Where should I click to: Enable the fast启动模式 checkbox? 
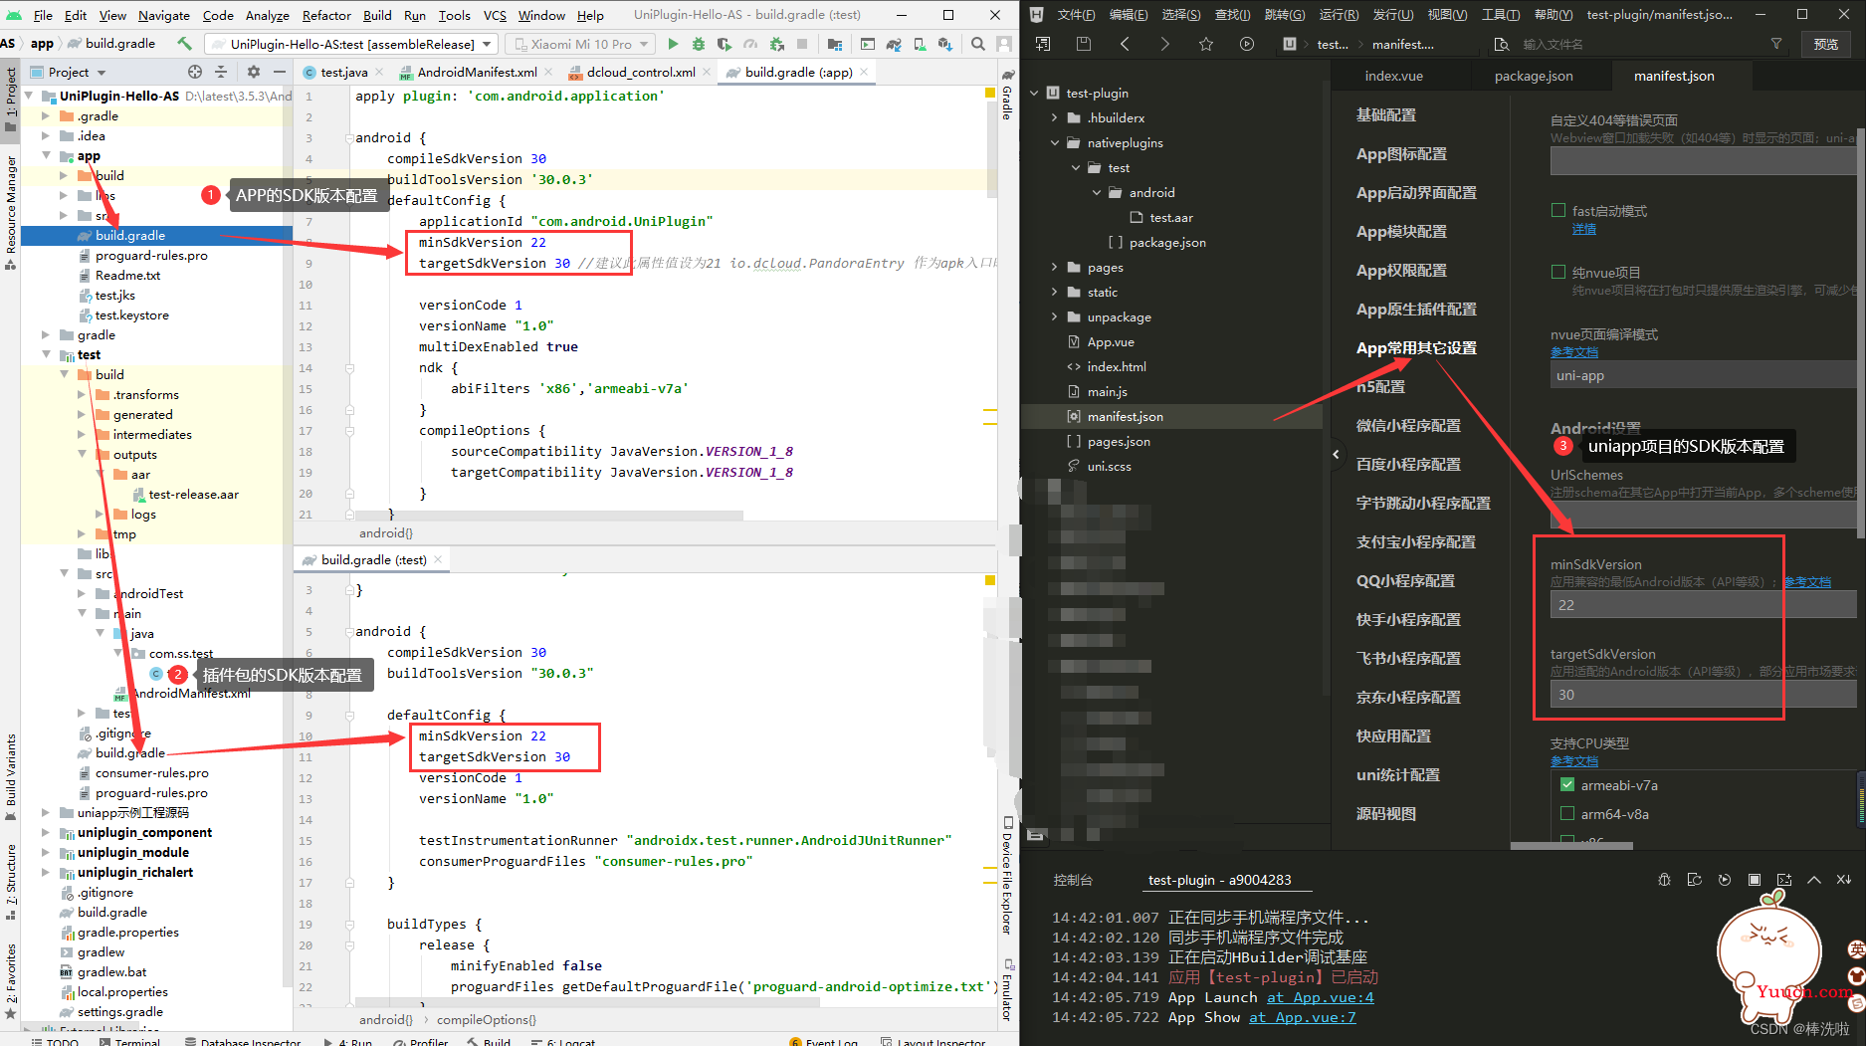(1558, 210)
